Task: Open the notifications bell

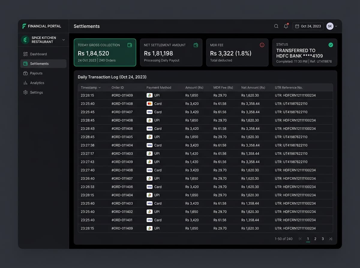Action: coord(286,26)
